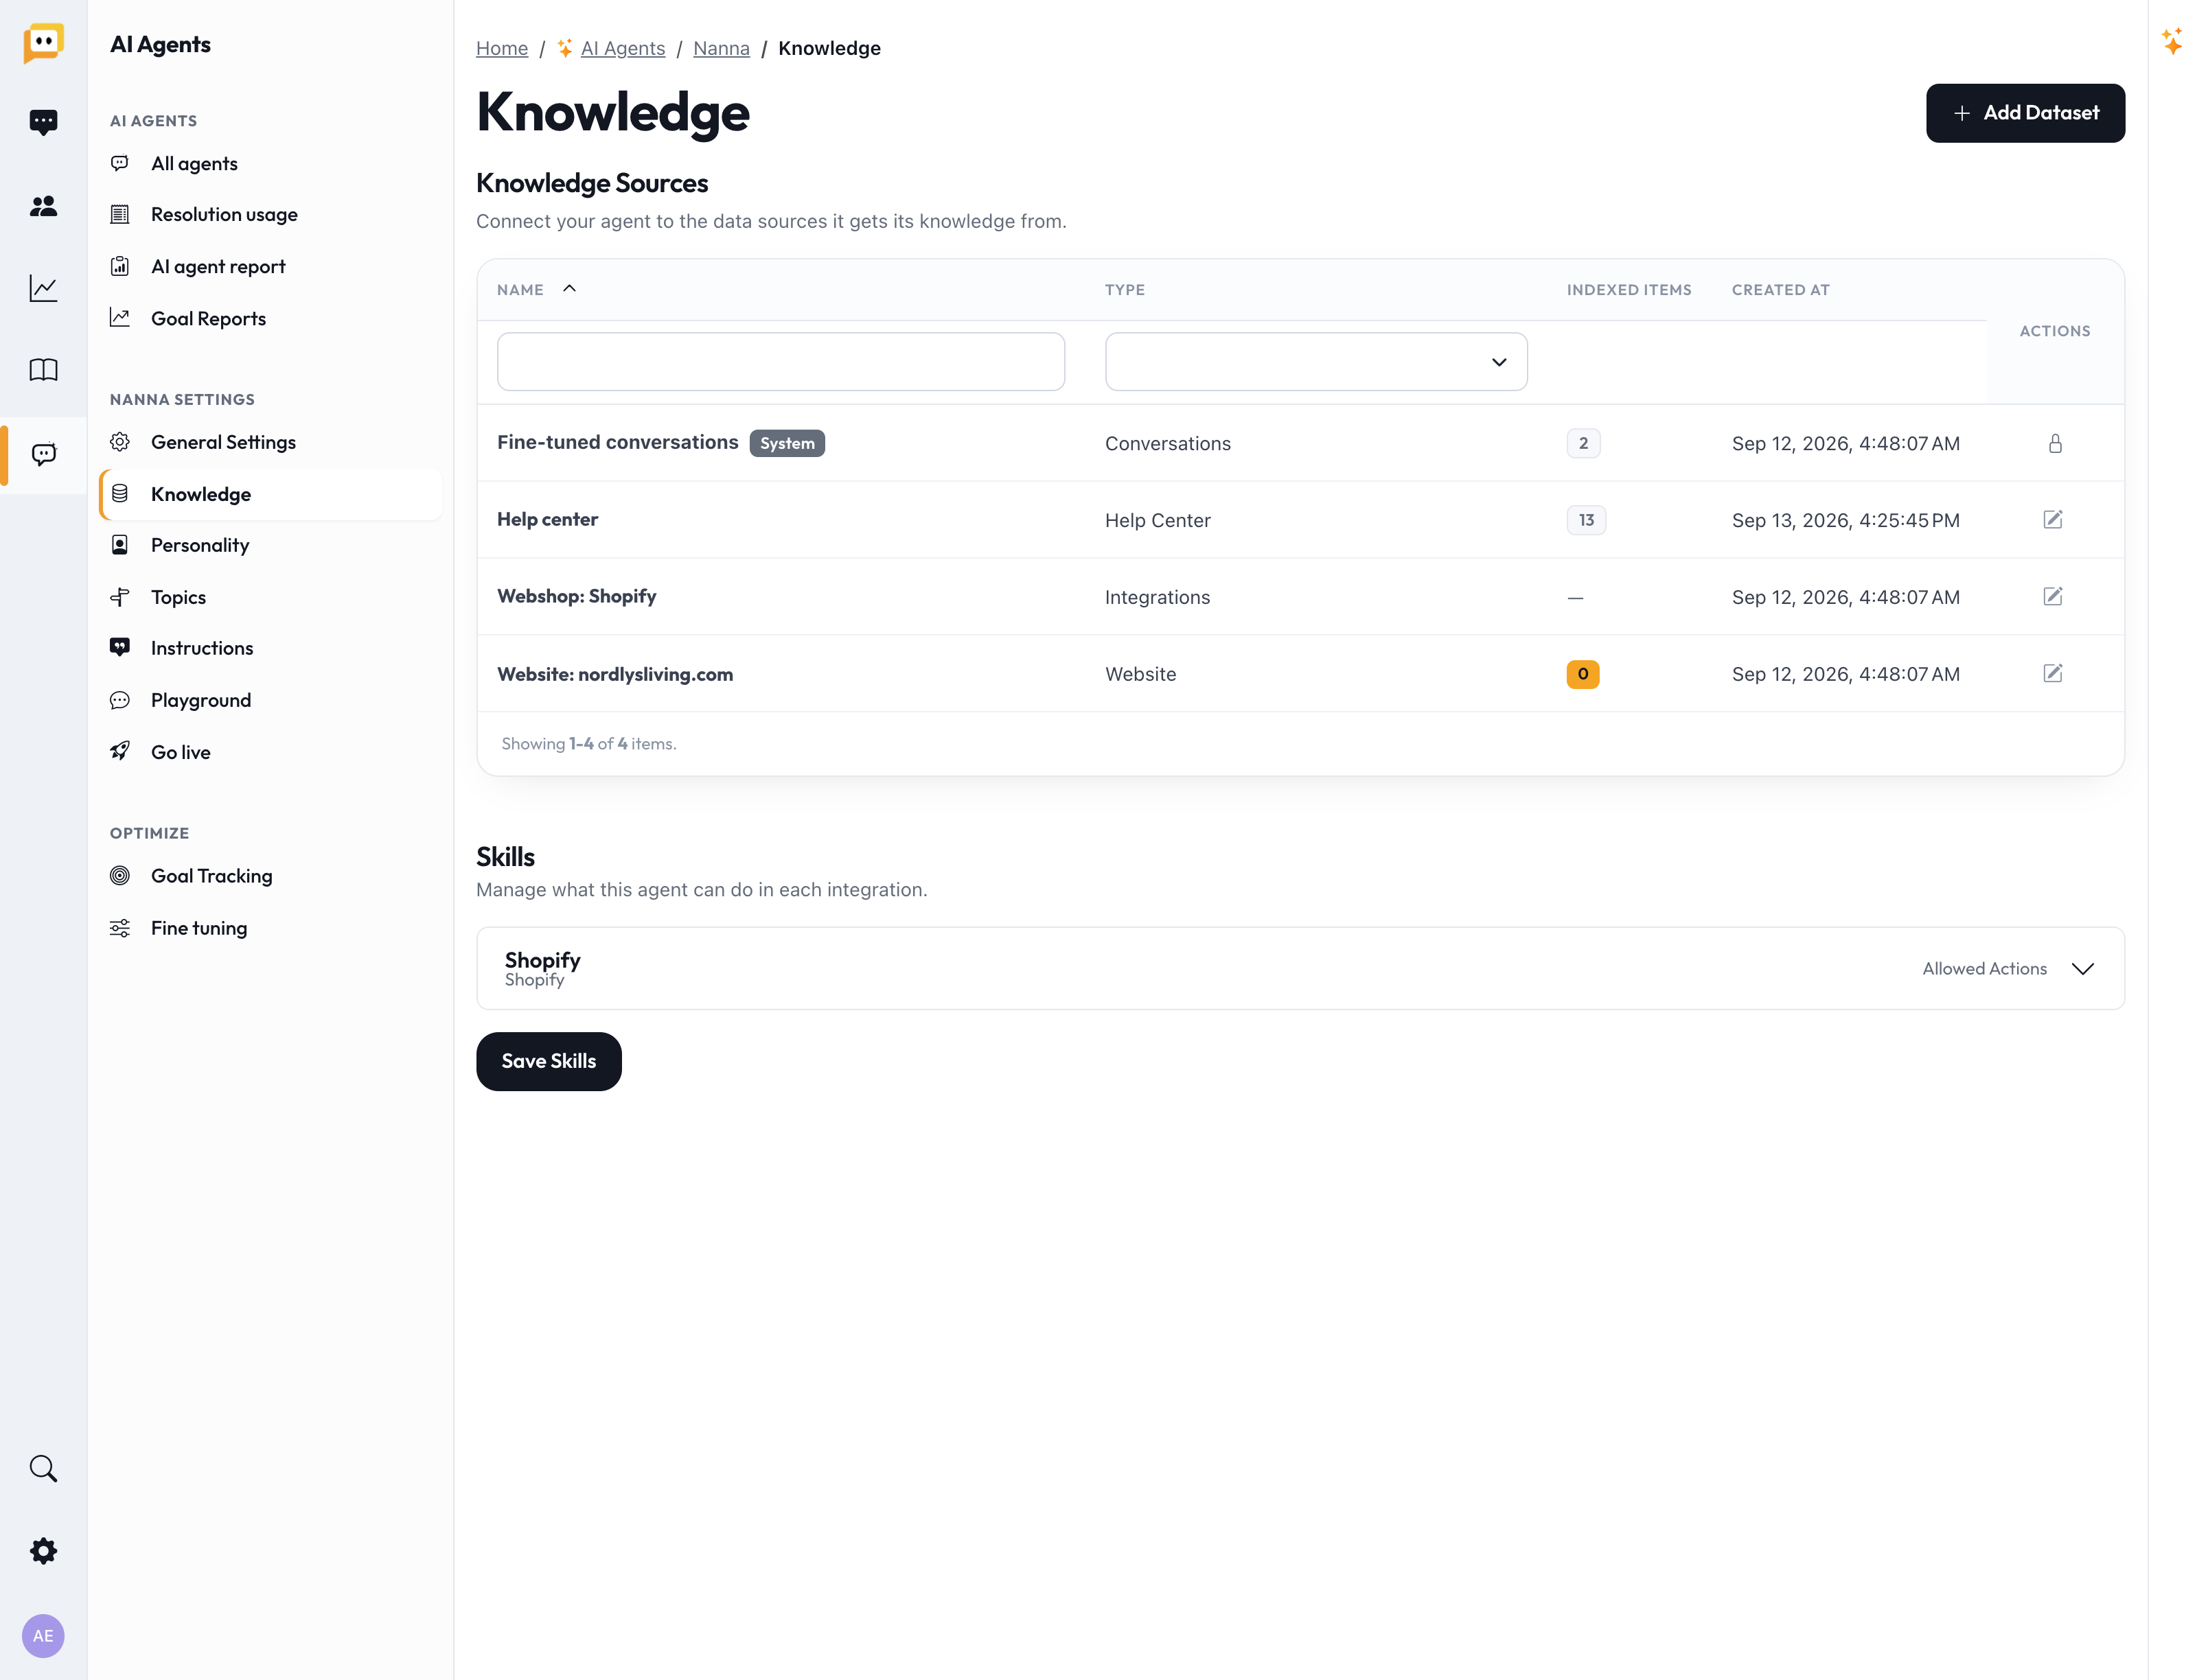2197x1680 pixels.
Task: Open All agents menu item
Action: click(x=194, y=163)
